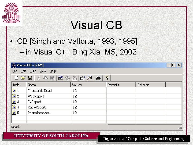Viewport: 193px width, 145px height.
Task: Close the Visual CB window
Action: (179, 65)
